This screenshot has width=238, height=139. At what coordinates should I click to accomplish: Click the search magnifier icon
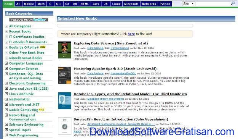click(233, 3)
